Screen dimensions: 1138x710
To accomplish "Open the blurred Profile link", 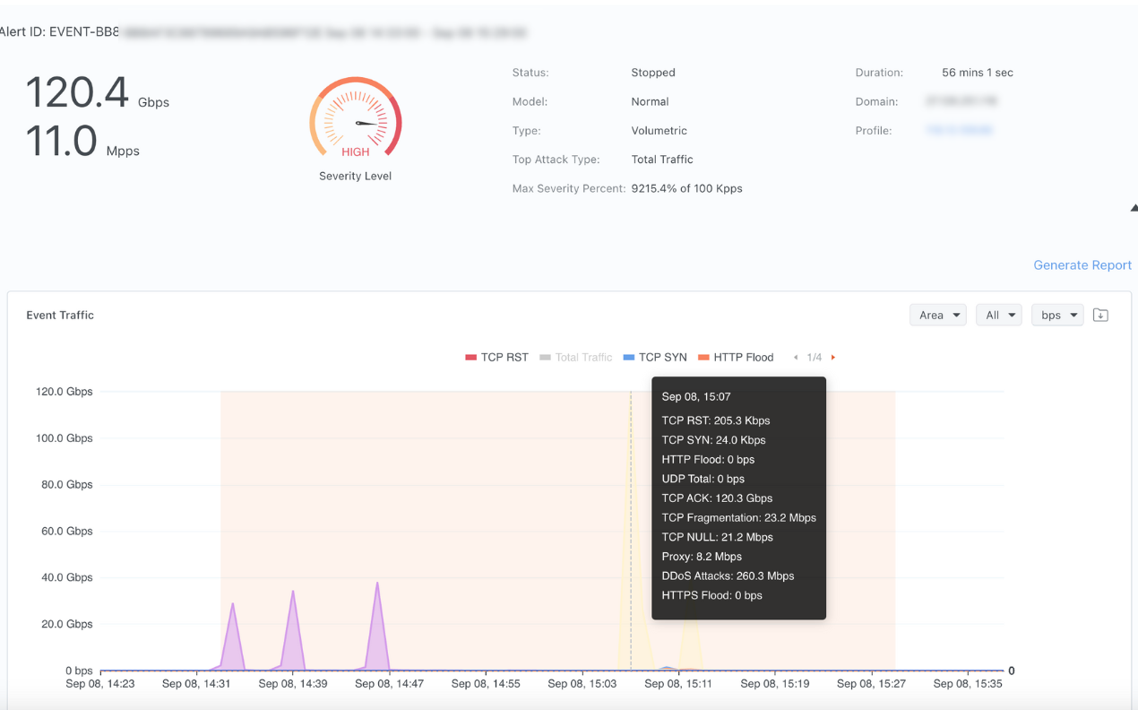I will coord(960,130).
